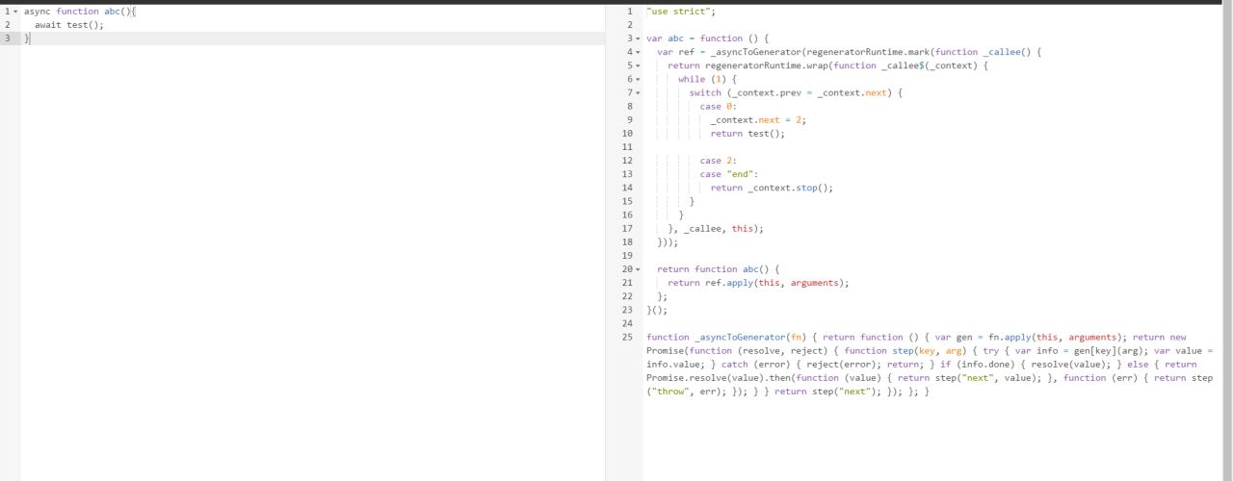Click 'return ref.apply(this, arguments);' line

tap(758, 283)
